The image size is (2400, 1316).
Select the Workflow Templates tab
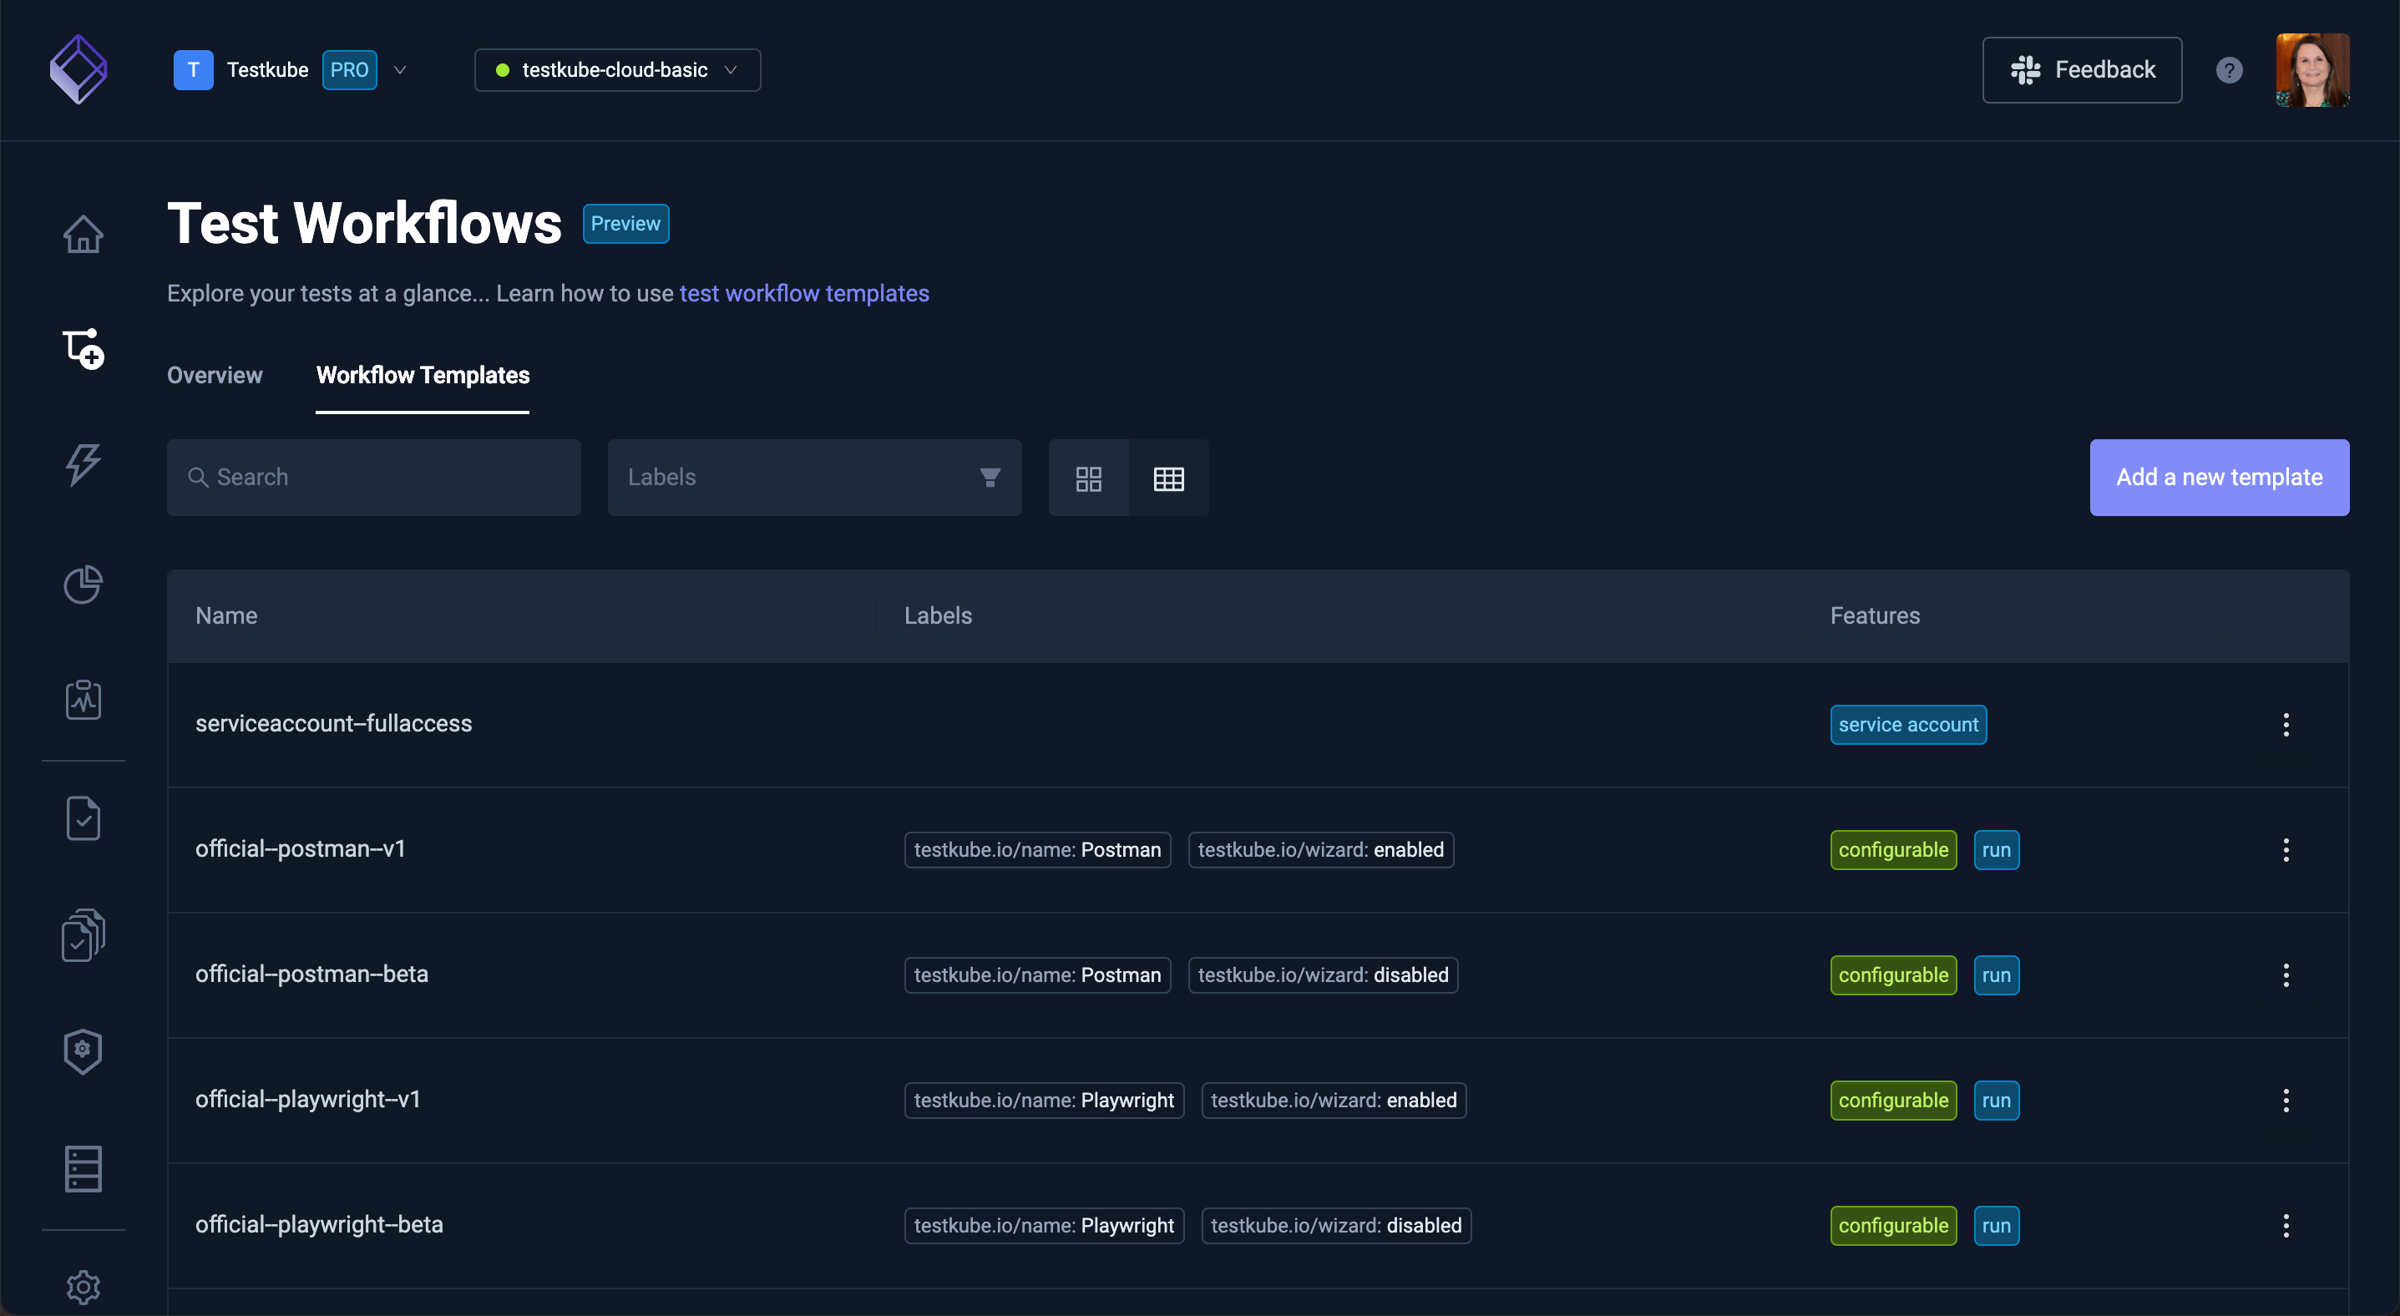423,374
